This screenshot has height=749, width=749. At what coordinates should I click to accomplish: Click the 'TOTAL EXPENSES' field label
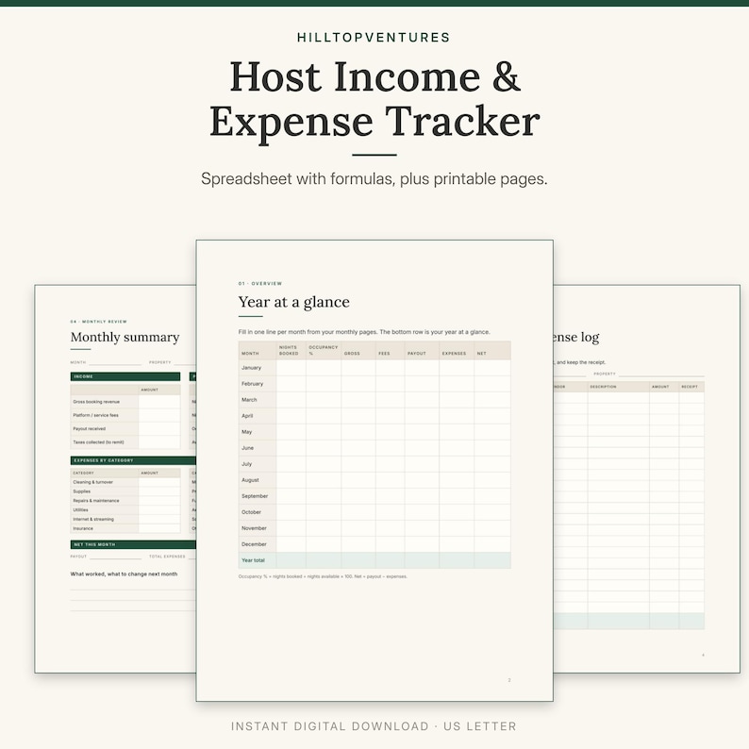click(167, 557)
